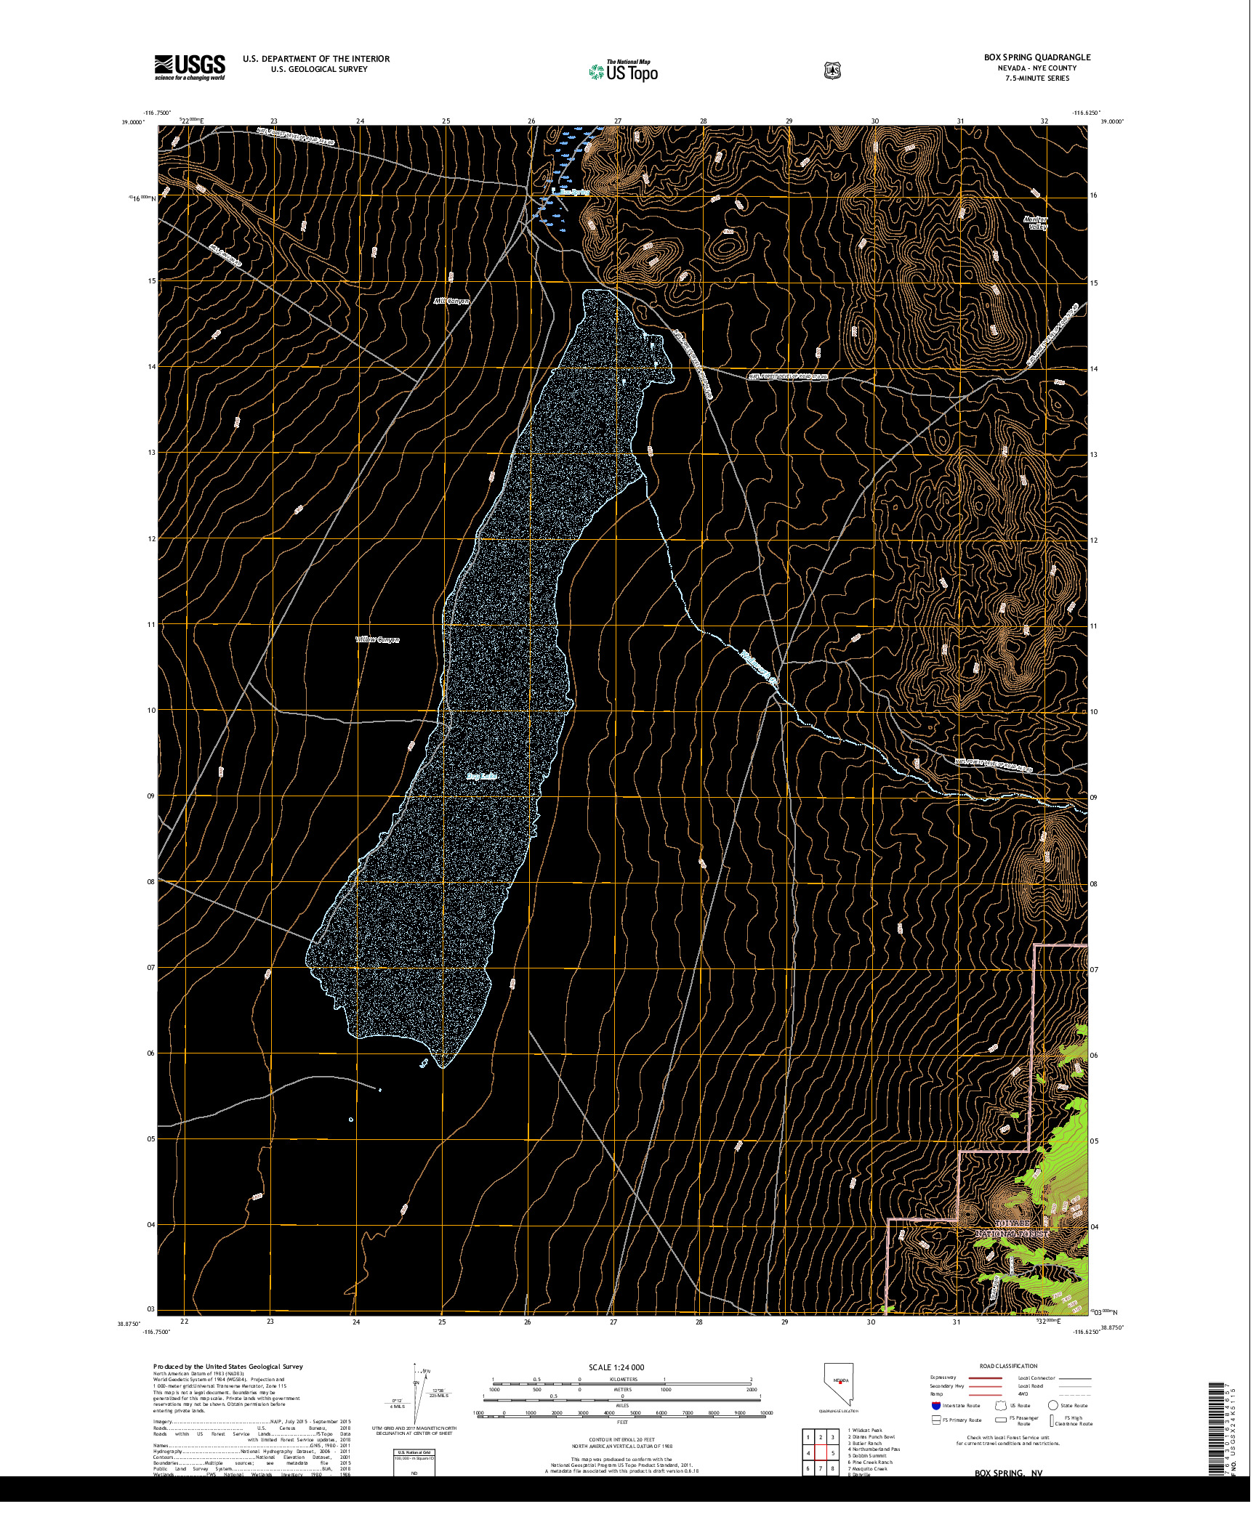Click 'UTM GRID AND 2017 MAGNETIC NORTH' caption
Image resolution: width=1256 pixels, height=1517 pixels.
(x=414, y=1428)
